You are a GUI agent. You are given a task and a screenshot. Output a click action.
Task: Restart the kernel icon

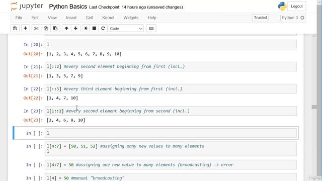coord(103,28)
